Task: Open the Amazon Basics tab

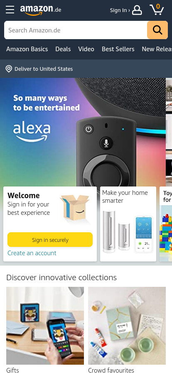Action: pos(27,49)
